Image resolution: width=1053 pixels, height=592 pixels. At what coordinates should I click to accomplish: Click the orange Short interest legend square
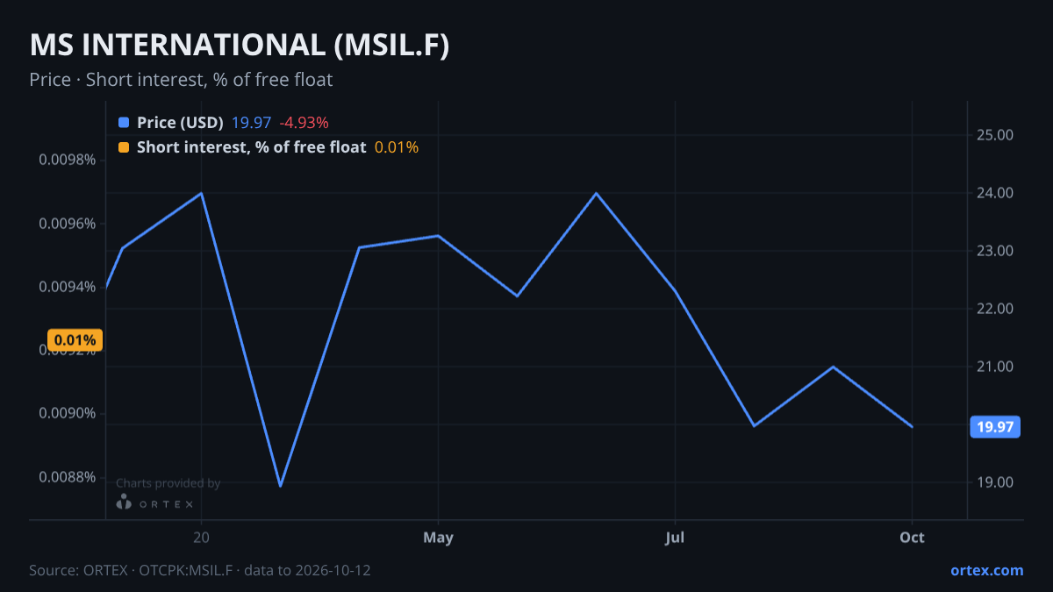[123, 147]
